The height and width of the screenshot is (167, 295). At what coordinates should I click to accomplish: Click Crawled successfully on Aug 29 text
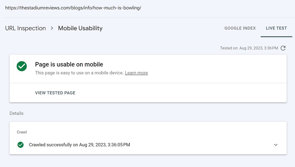click(x=79, y=145)
